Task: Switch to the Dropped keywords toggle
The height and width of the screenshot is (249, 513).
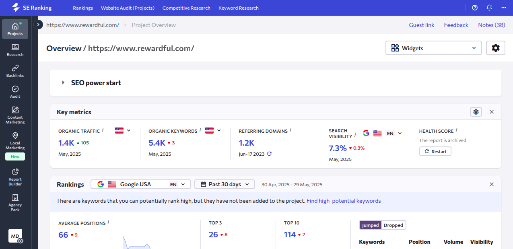Action: point(393,225)
